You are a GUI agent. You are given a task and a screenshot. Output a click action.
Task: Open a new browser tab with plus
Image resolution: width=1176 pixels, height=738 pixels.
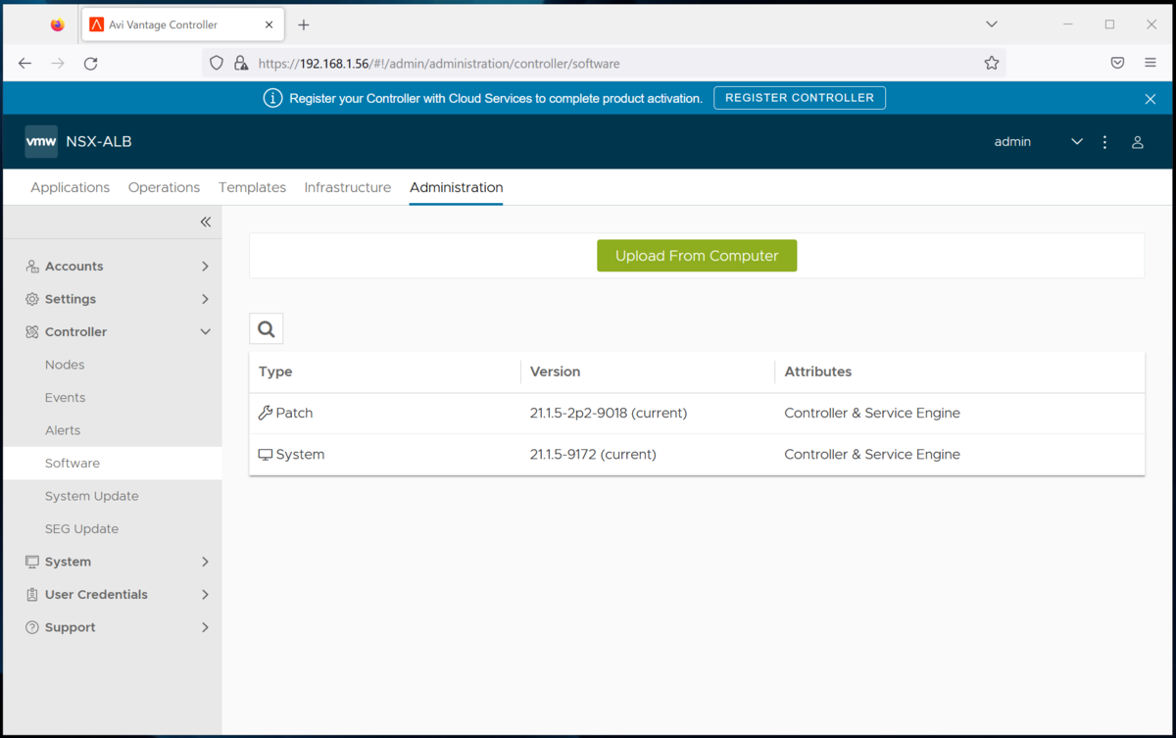pos(304,25)
